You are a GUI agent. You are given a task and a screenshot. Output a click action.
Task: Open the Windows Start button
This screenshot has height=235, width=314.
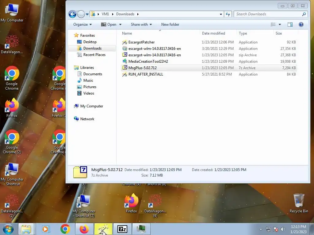tap(8, 229)
